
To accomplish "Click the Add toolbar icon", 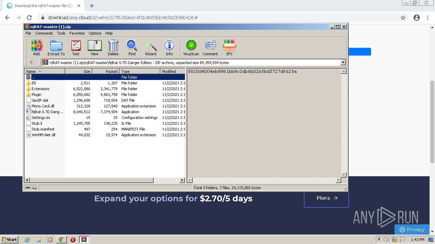I will tap(36, 48).
